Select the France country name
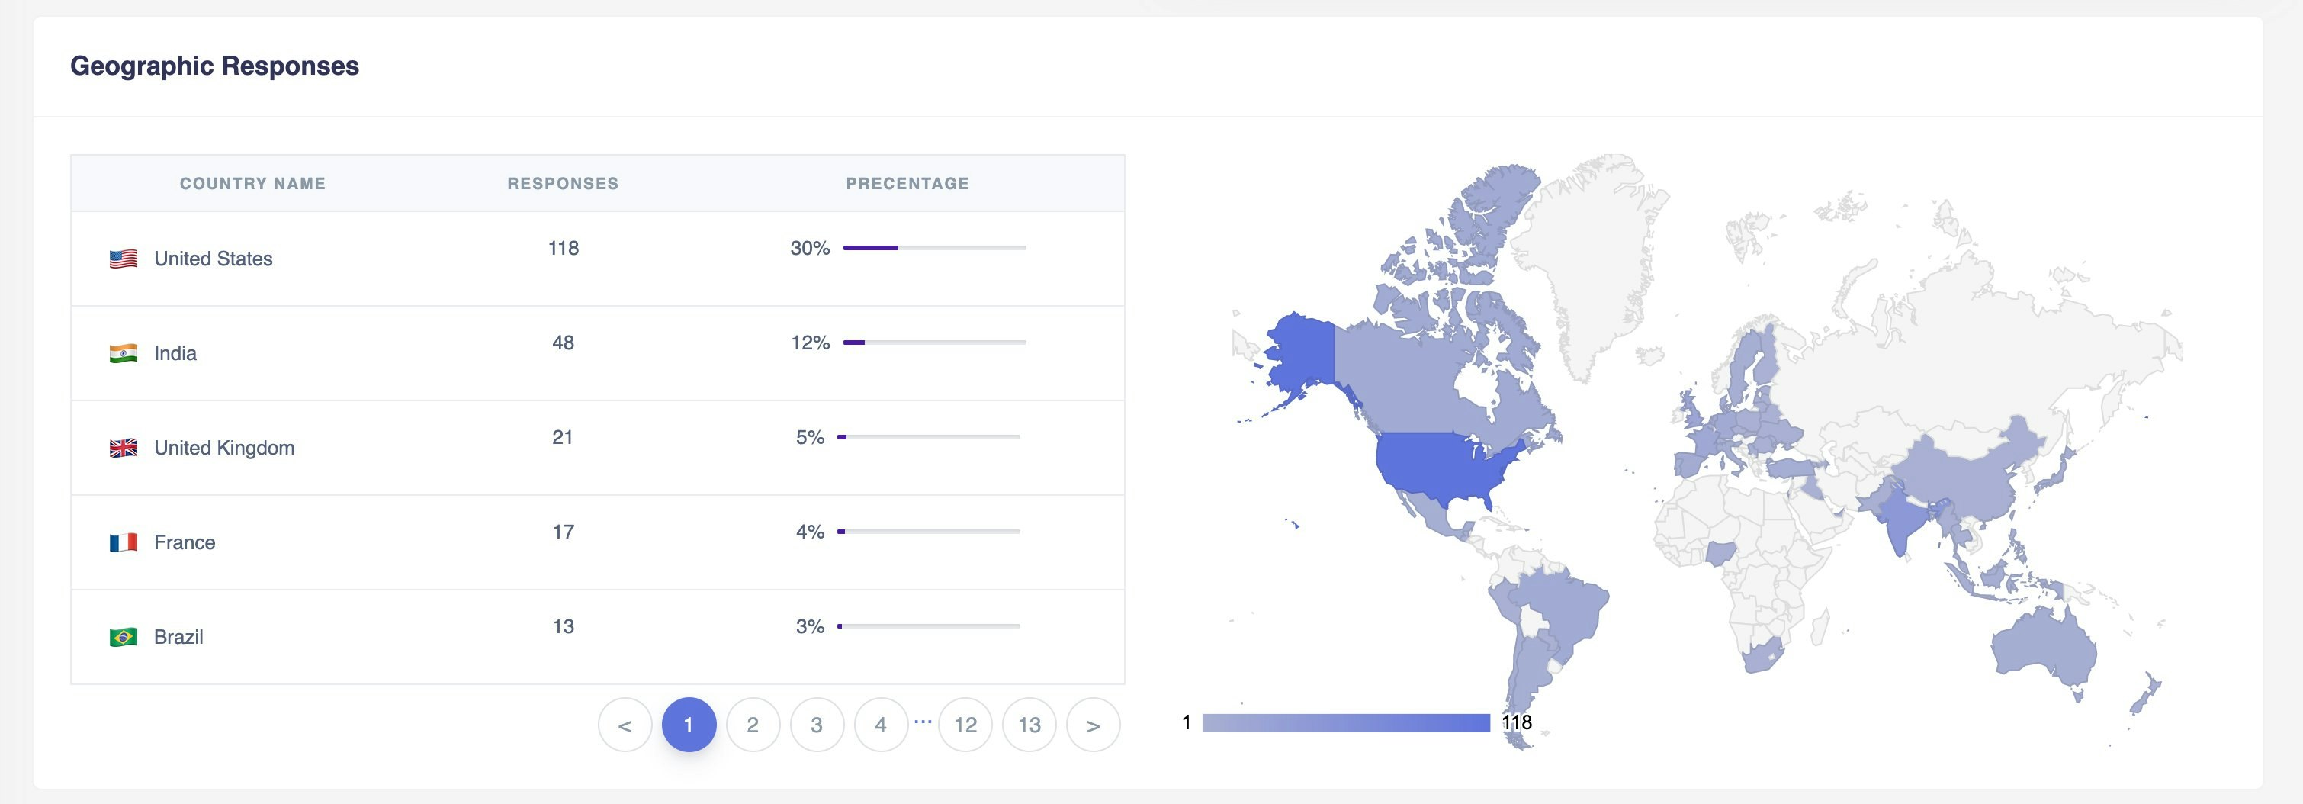This screenshot has height=804, width=2303. pyautogui.click(x=185, y=543)
